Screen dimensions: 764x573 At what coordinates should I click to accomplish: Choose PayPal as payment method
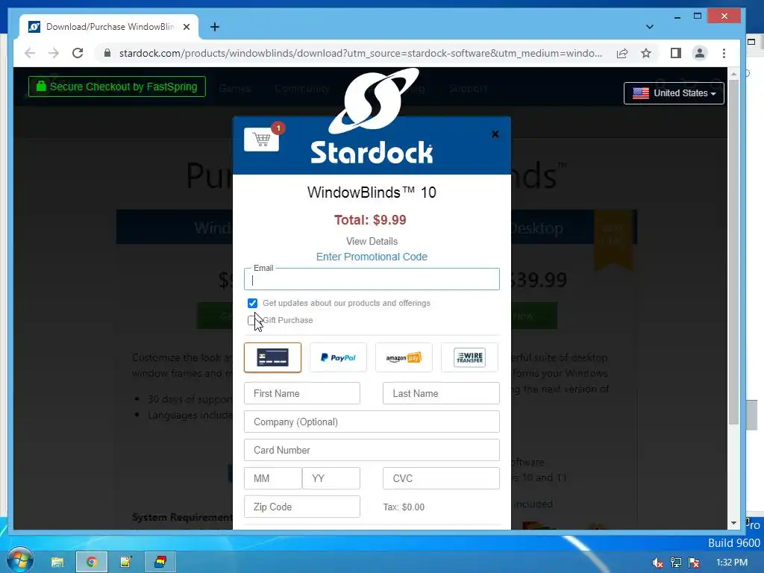pos(338,357)
